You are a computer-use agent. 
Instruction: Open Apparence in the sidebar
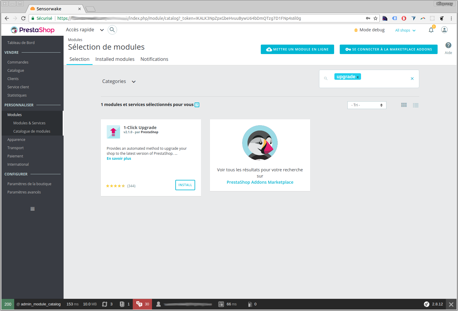(x=16, y=140)
